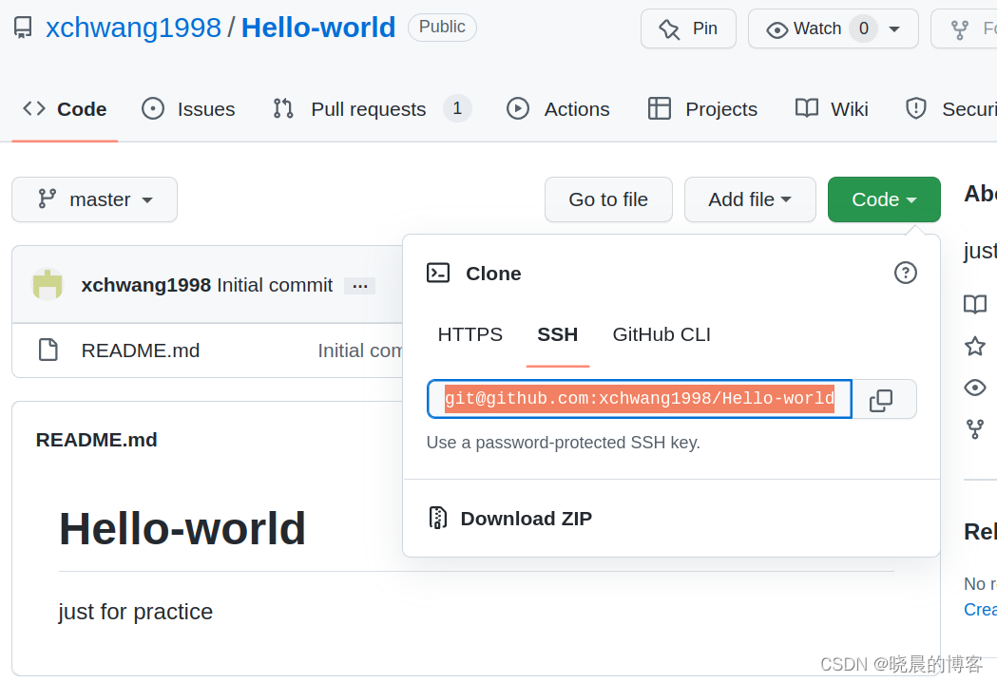This screenshot has width=997, height=682.
Task: Go to the Projects tab
Action: [702, 109]
